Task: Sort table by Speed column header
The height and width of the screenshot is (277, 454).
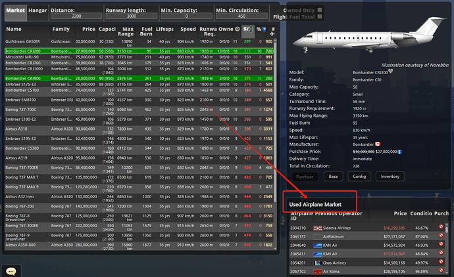Action: pyautogui.click(x=188, y=29)
